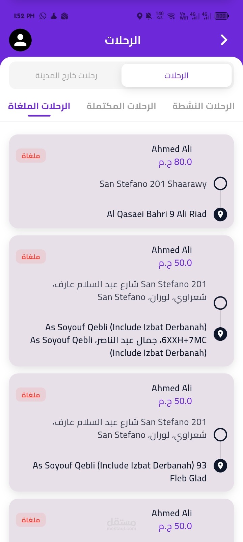Open the الرحلات النشطة tab
The image size is (243, 542).
pyautogui.click(x=204, y=106)
